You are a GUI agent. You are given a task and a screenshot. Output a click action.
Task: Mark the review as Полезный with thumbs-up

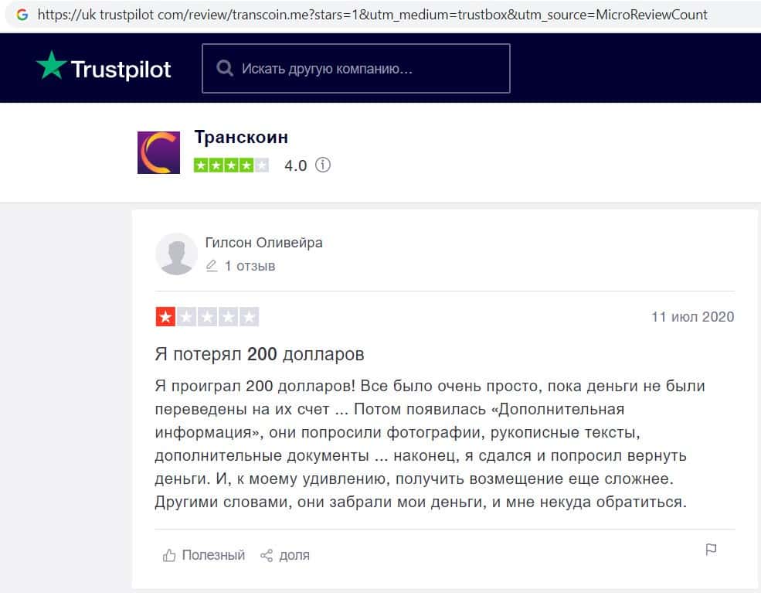(204, 555)
